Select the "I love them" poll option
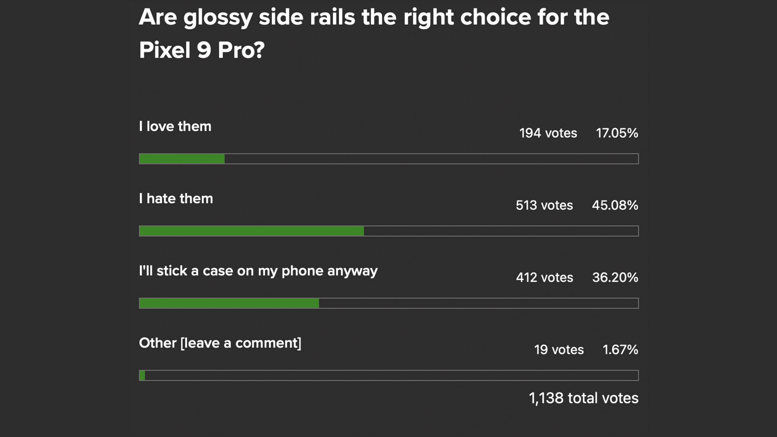This screenshot has height=437, width=777. coord(175,126)
